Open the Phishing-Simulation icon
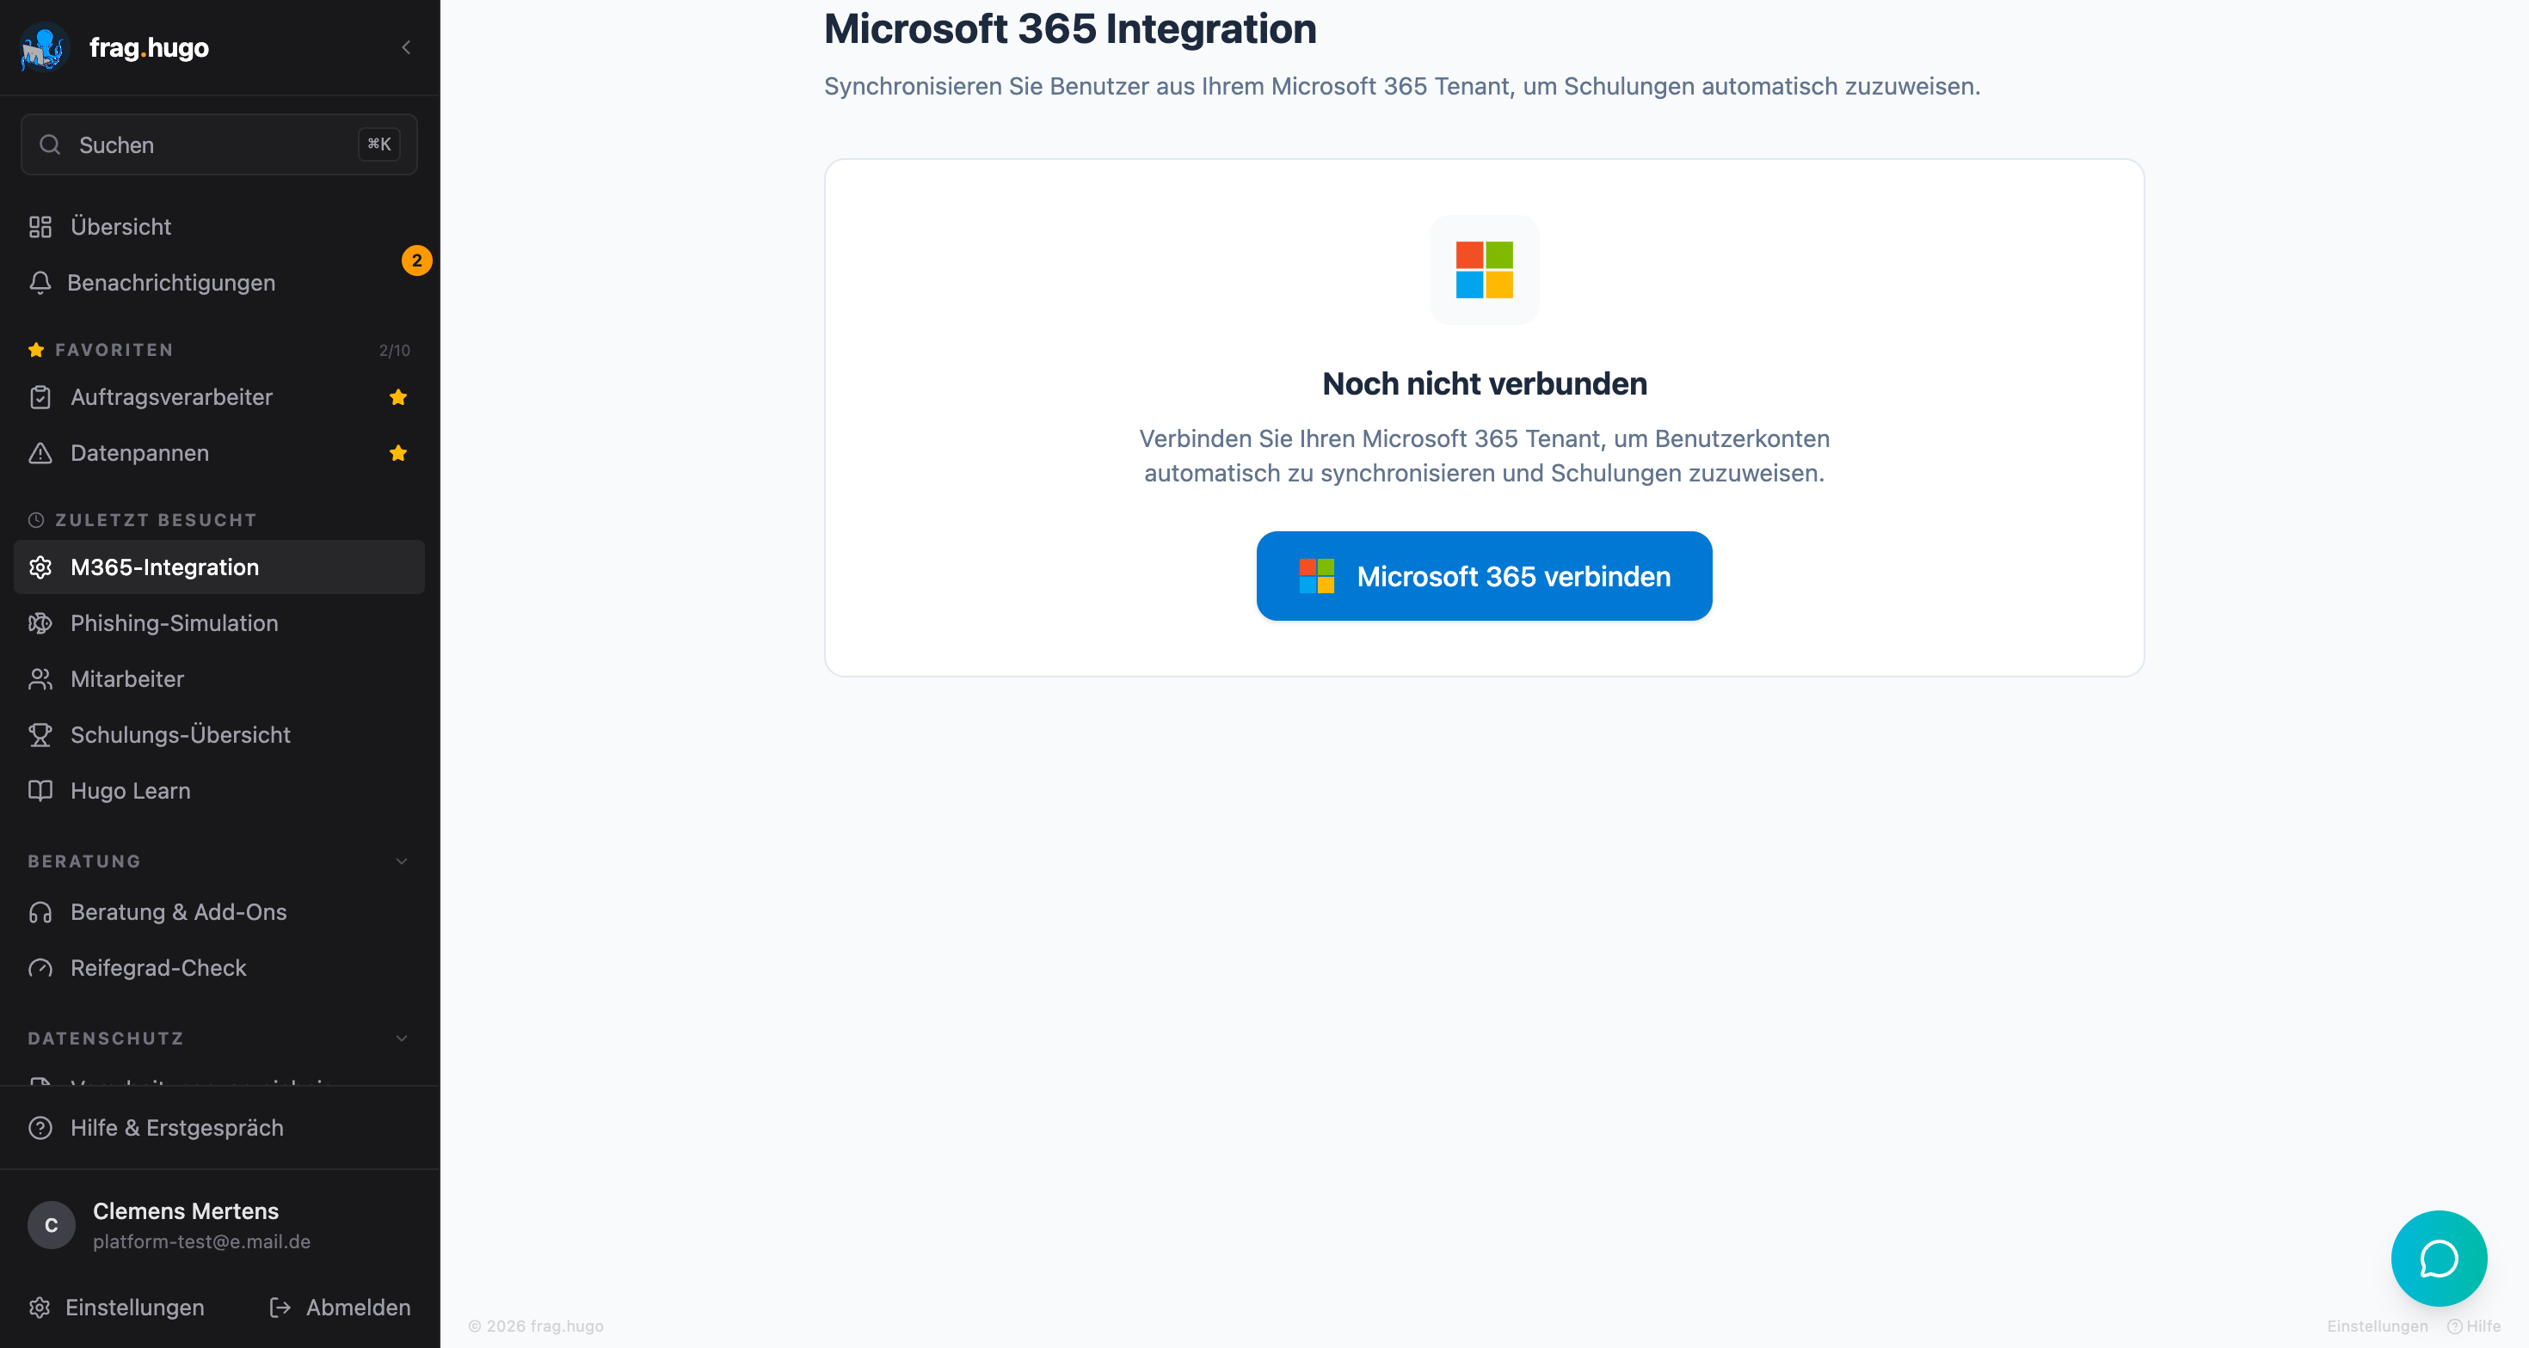Screen dimensions: 2529x1348 [x=40, y=623]
